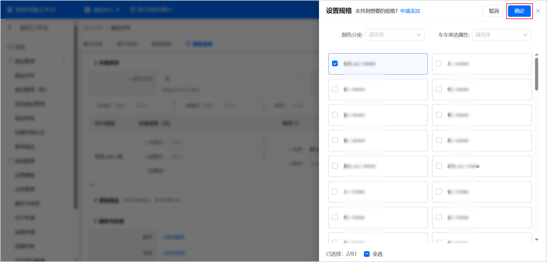
Task: Open the 申请添加 link
Action: [x=410, y=11]
